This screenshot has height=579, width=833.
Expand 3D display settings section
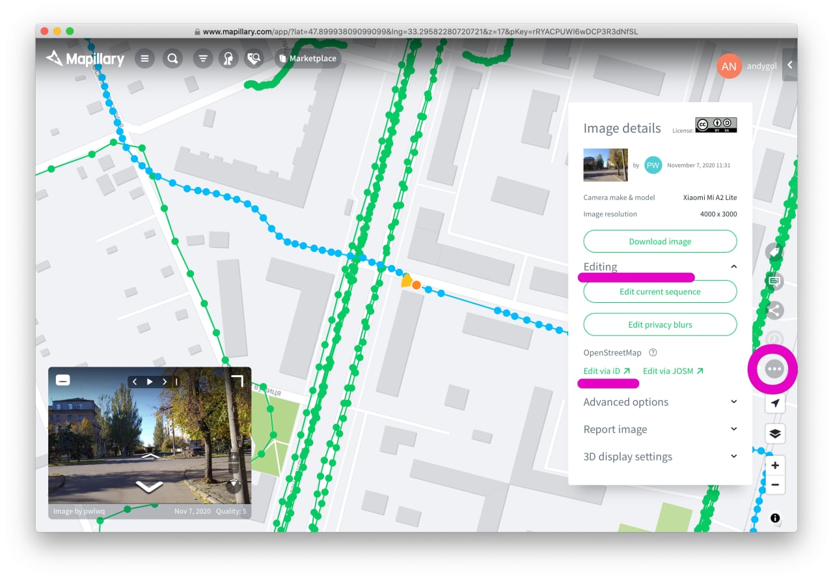coord(660,457)
